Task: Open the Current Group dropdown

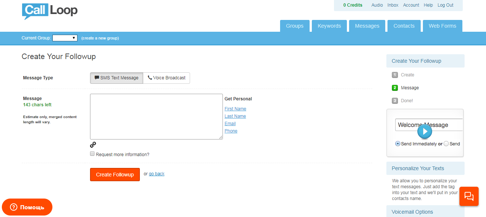Action: tap(65, 38)
